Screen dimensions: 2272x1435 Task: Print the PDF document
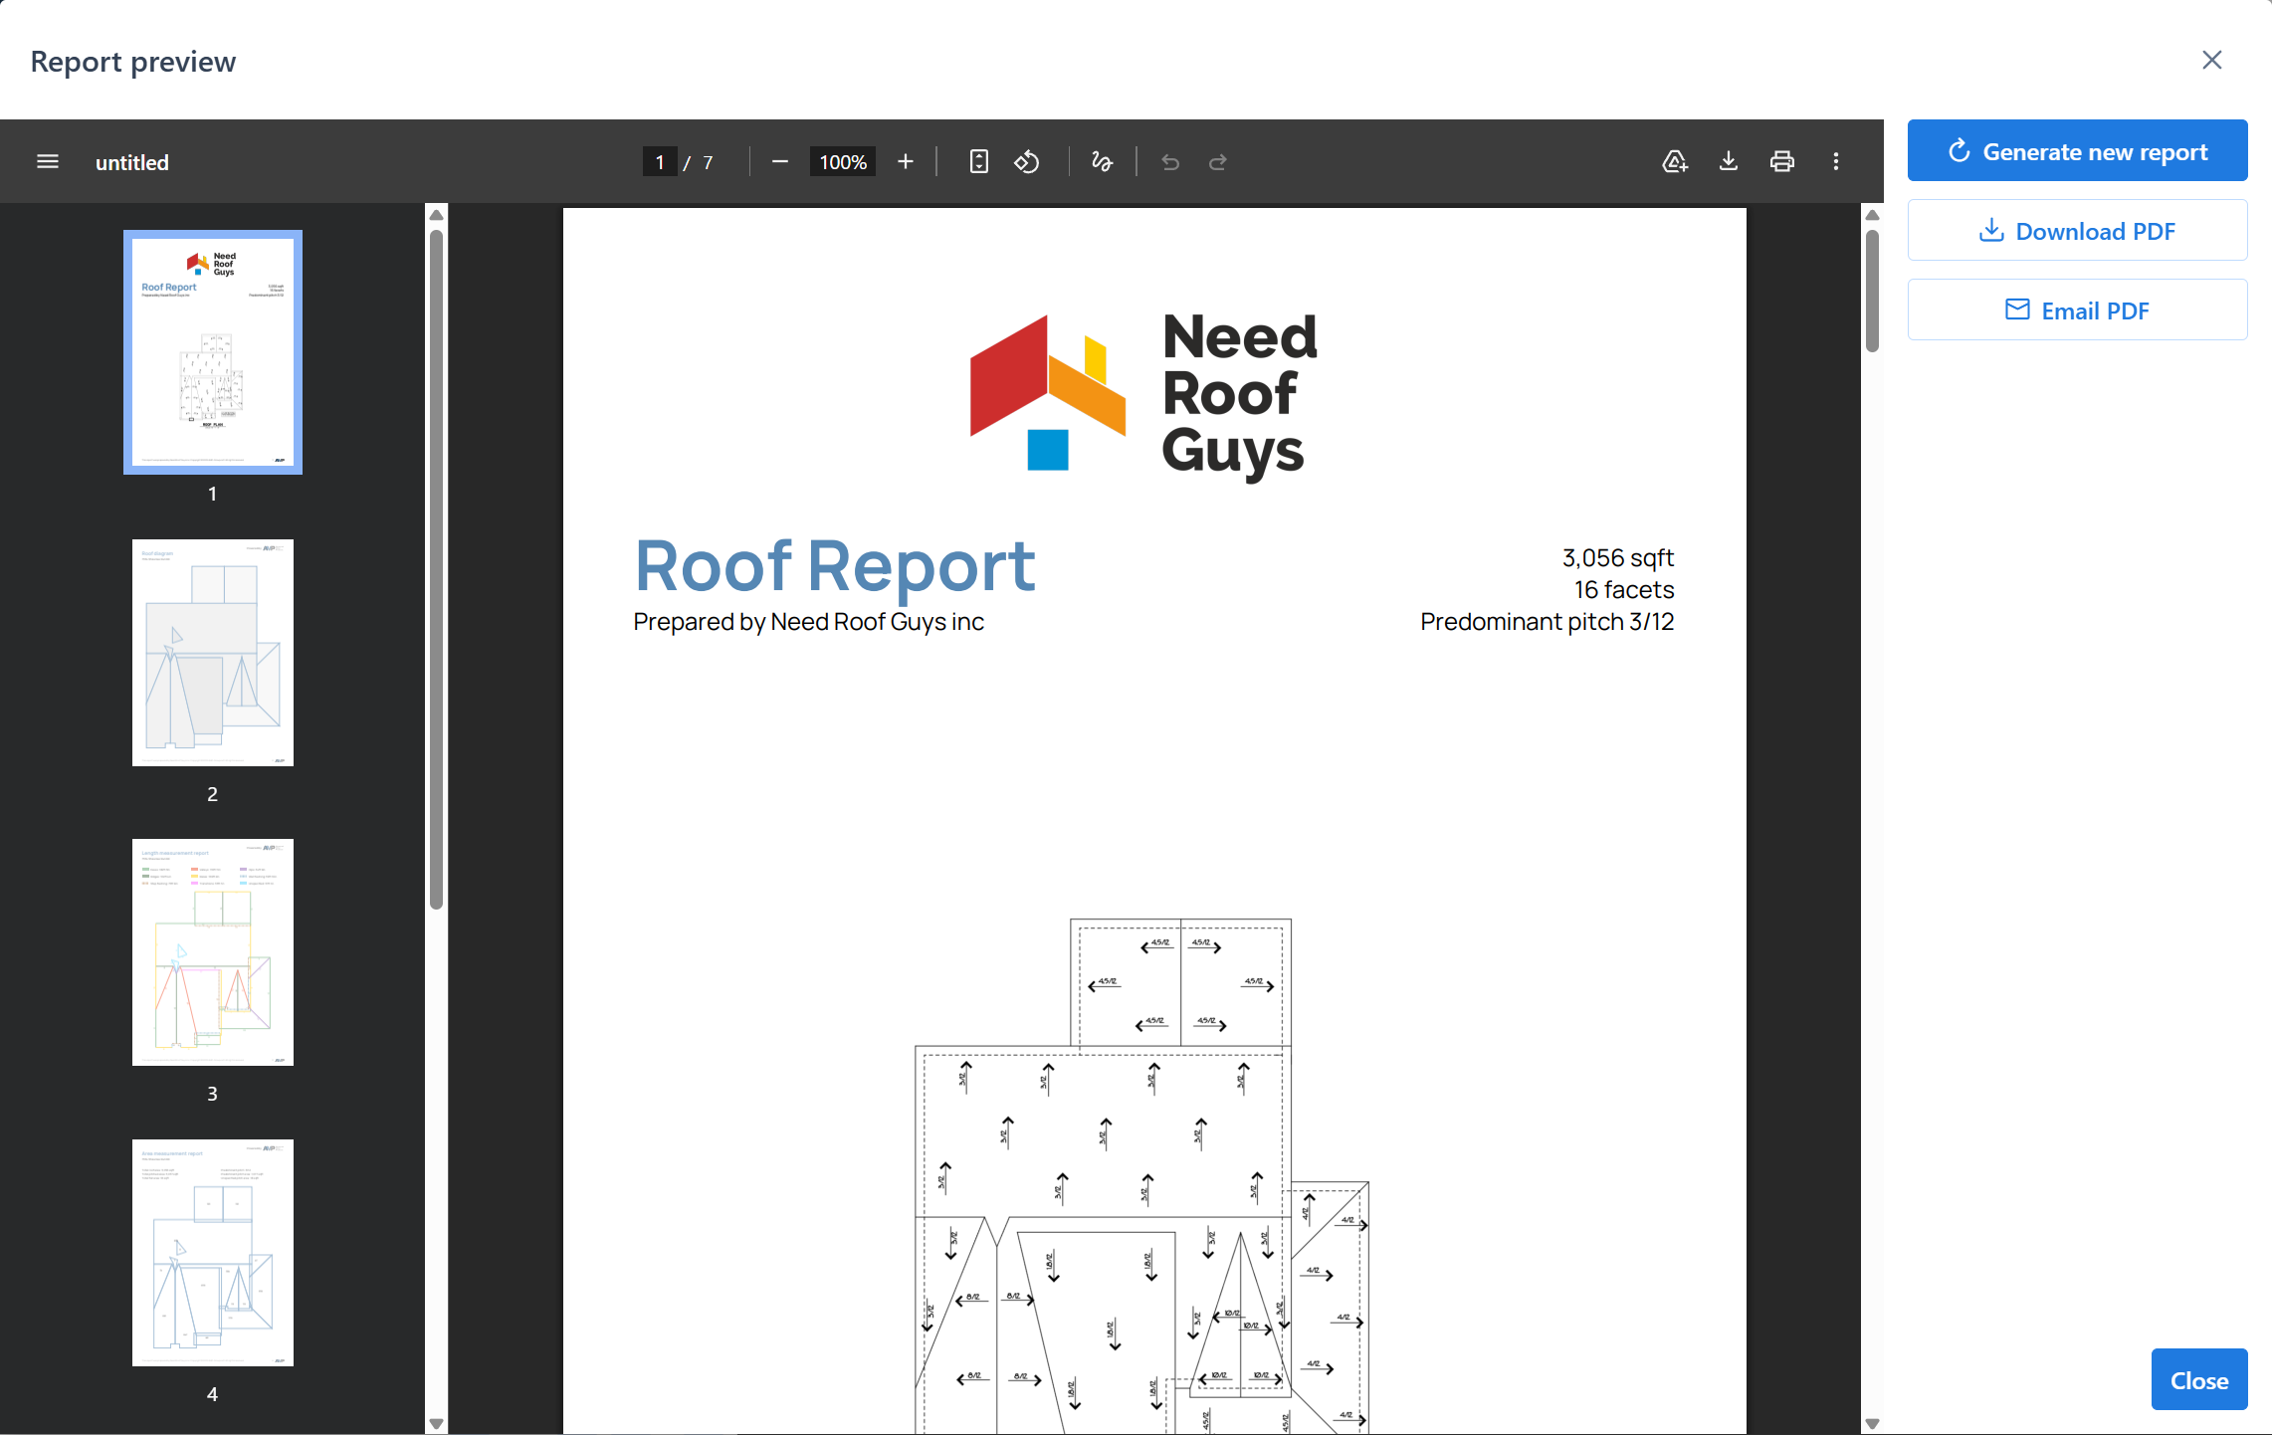1782,162
